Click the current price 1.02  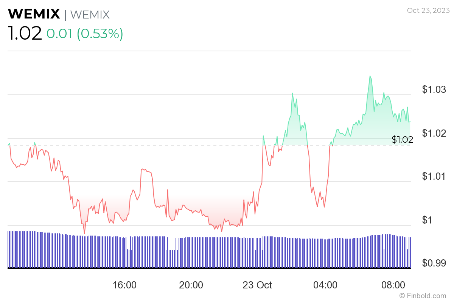25,34
